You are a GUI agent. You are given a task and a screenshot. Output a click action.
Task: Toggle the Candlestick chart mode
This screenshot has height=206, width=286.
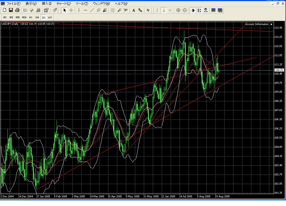[164, 10]
